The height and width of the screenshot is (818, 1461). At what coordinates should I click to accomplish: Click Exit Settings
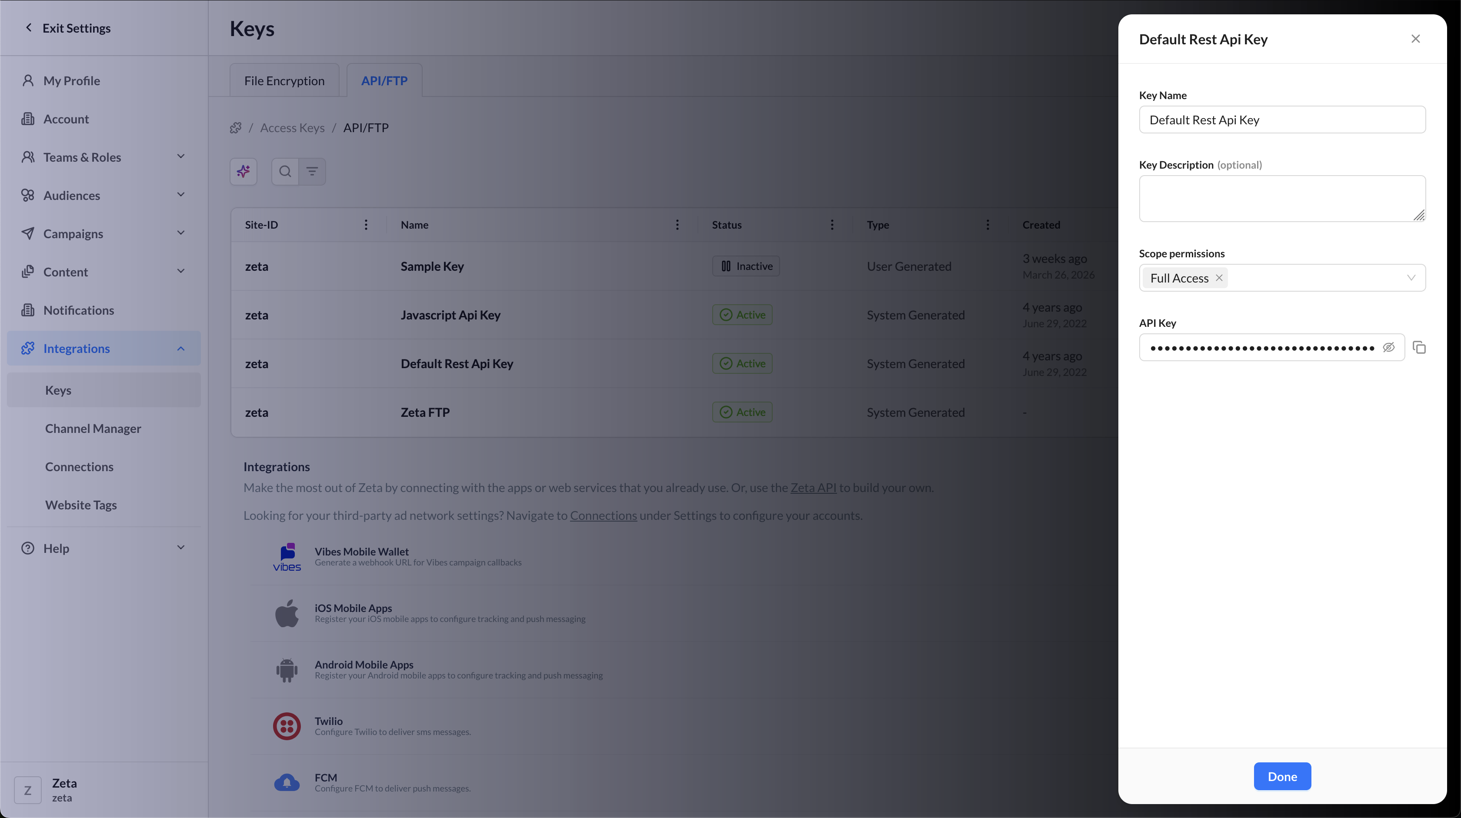point(68,28)
